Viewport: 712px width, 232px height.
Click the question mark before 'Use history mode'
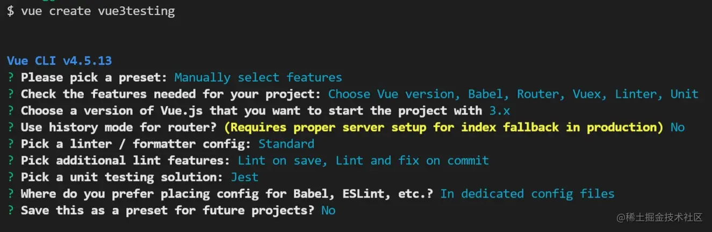[11, 127]
